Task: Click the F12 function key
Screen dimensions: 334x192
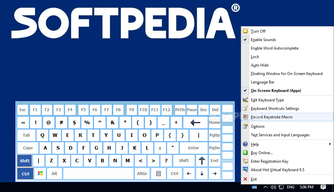Action: pos(166,110)
